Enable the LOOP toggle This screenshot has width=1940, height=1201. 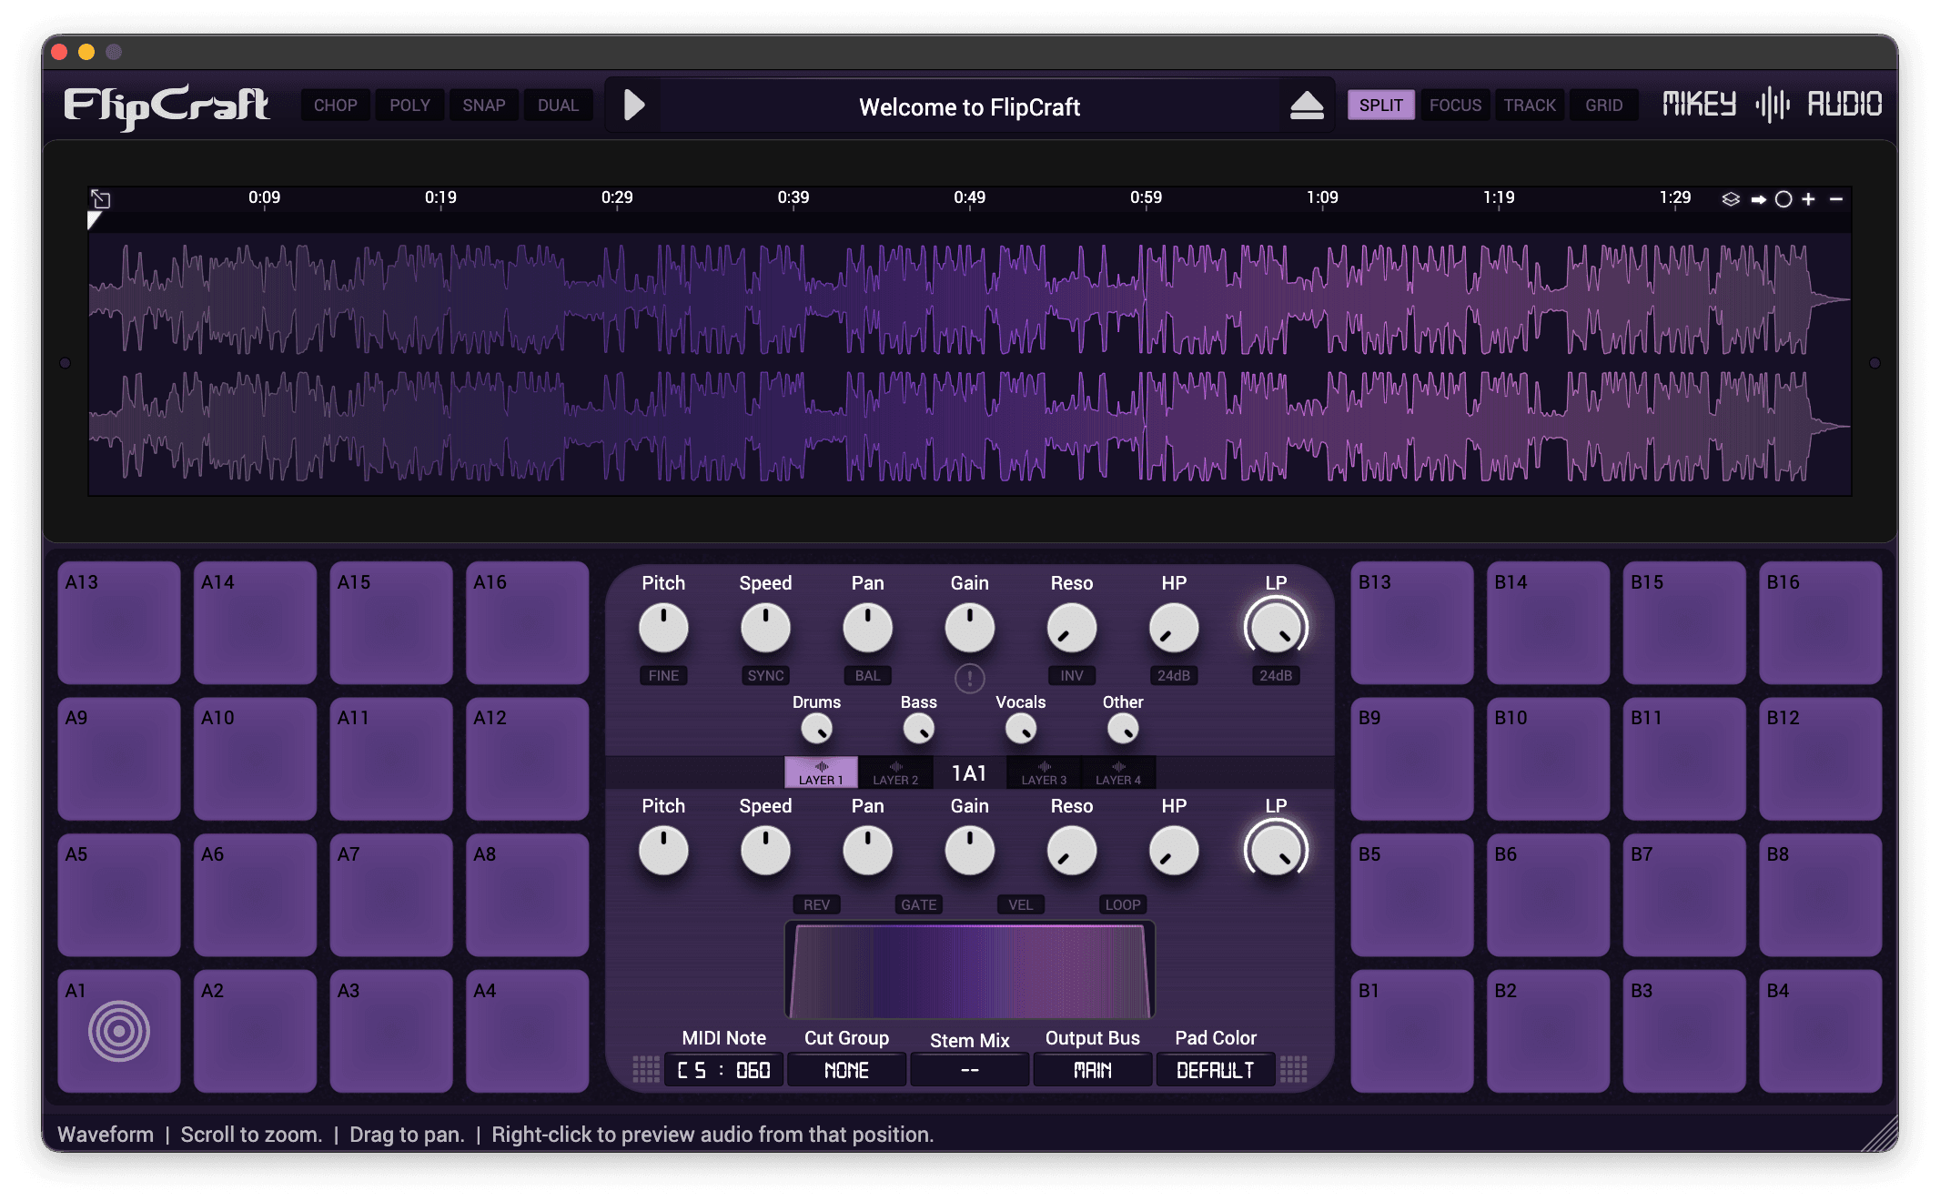[x=1122, y=904]
